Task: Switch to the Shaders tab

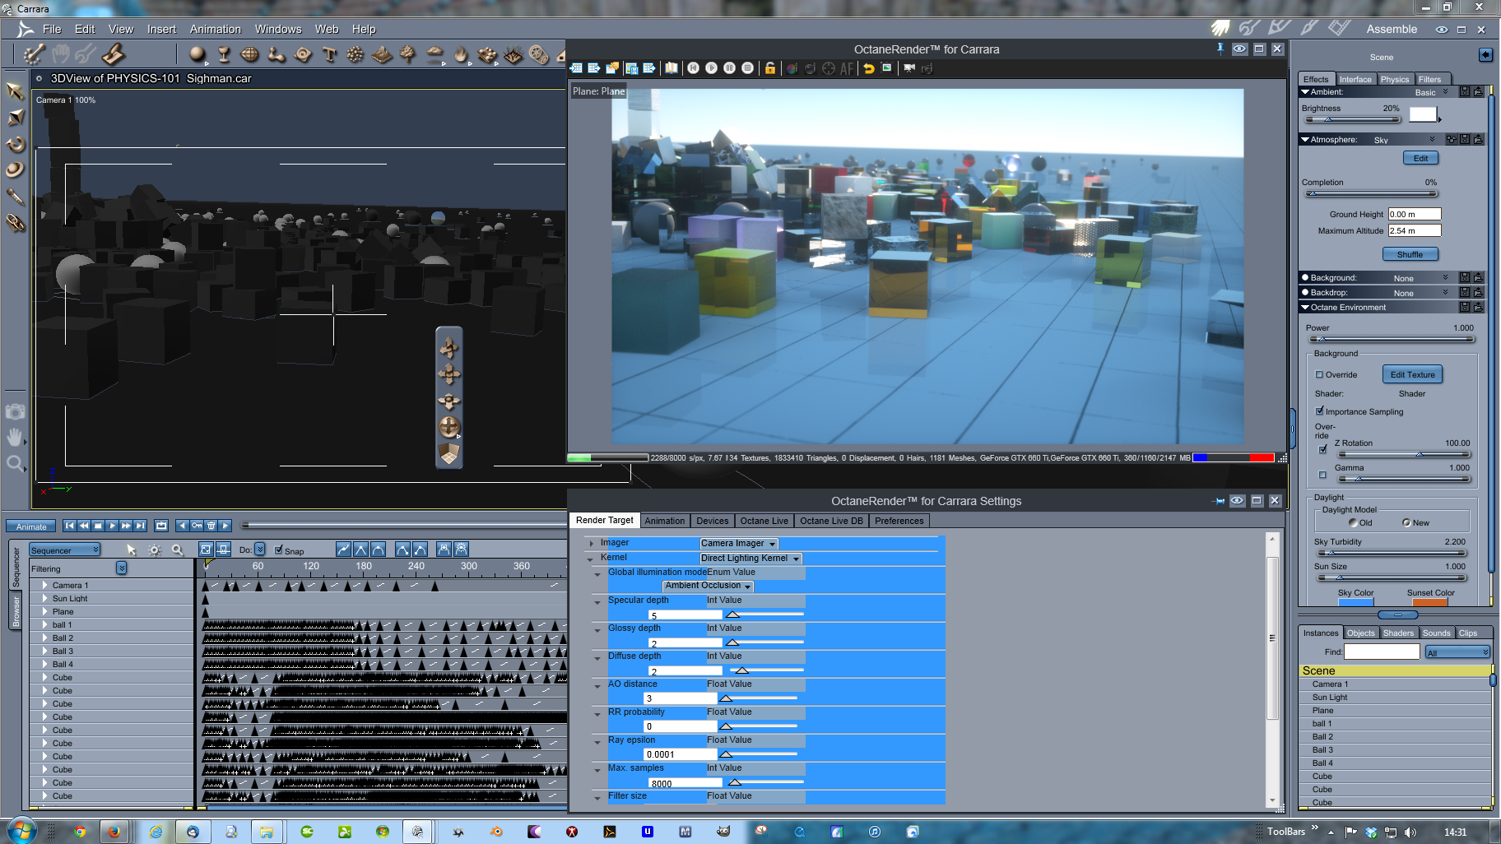Action: coord(1398,633)
